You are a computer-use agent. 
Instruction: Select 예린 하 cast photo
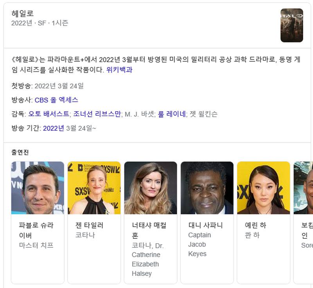(x=263, y=188)
